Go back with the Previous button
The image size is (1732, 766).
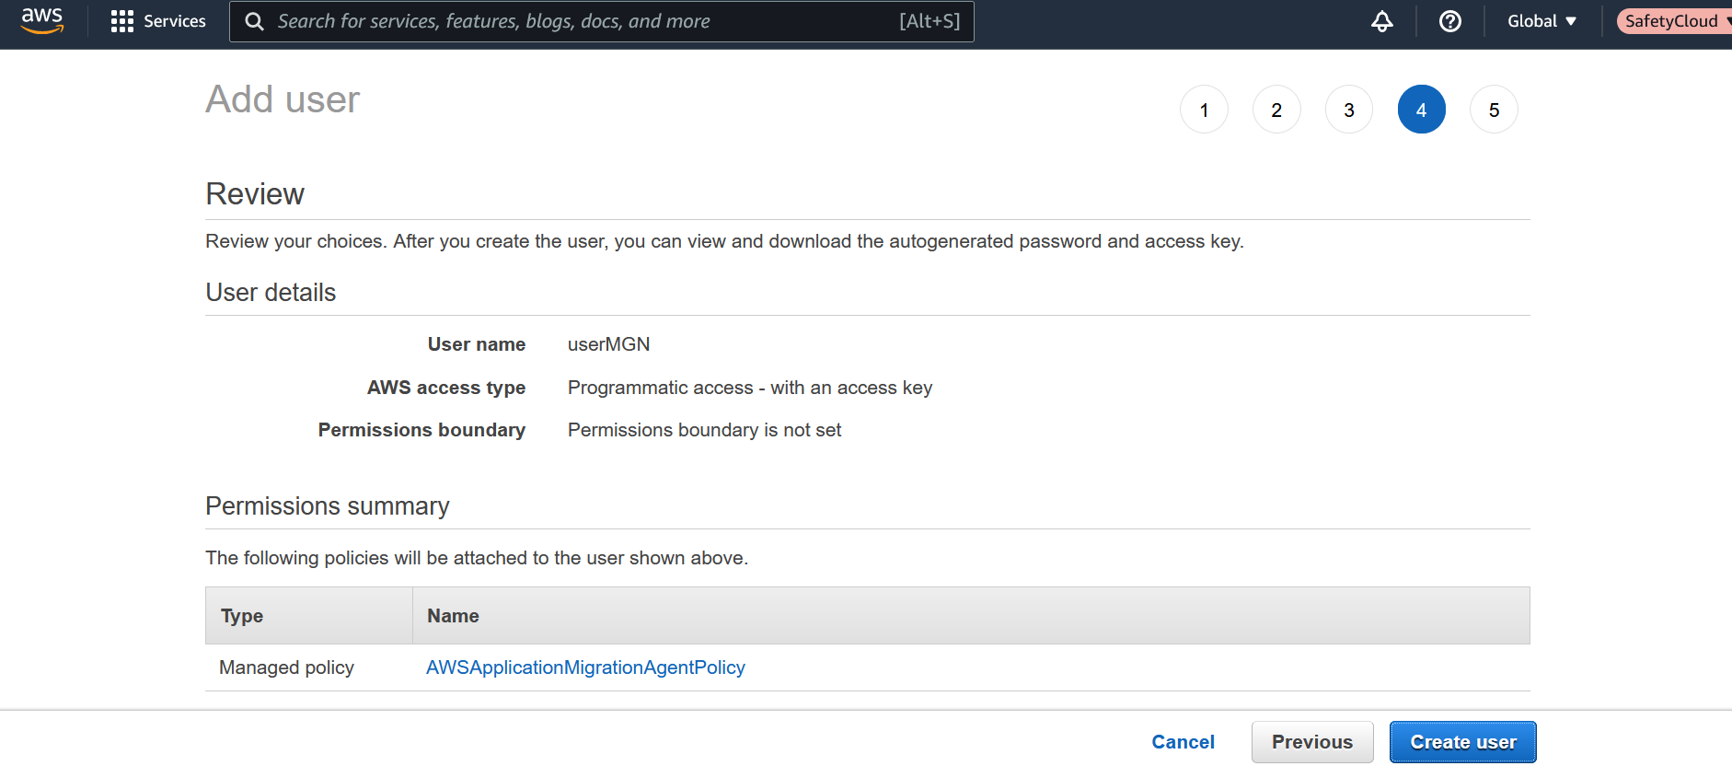1312,742
